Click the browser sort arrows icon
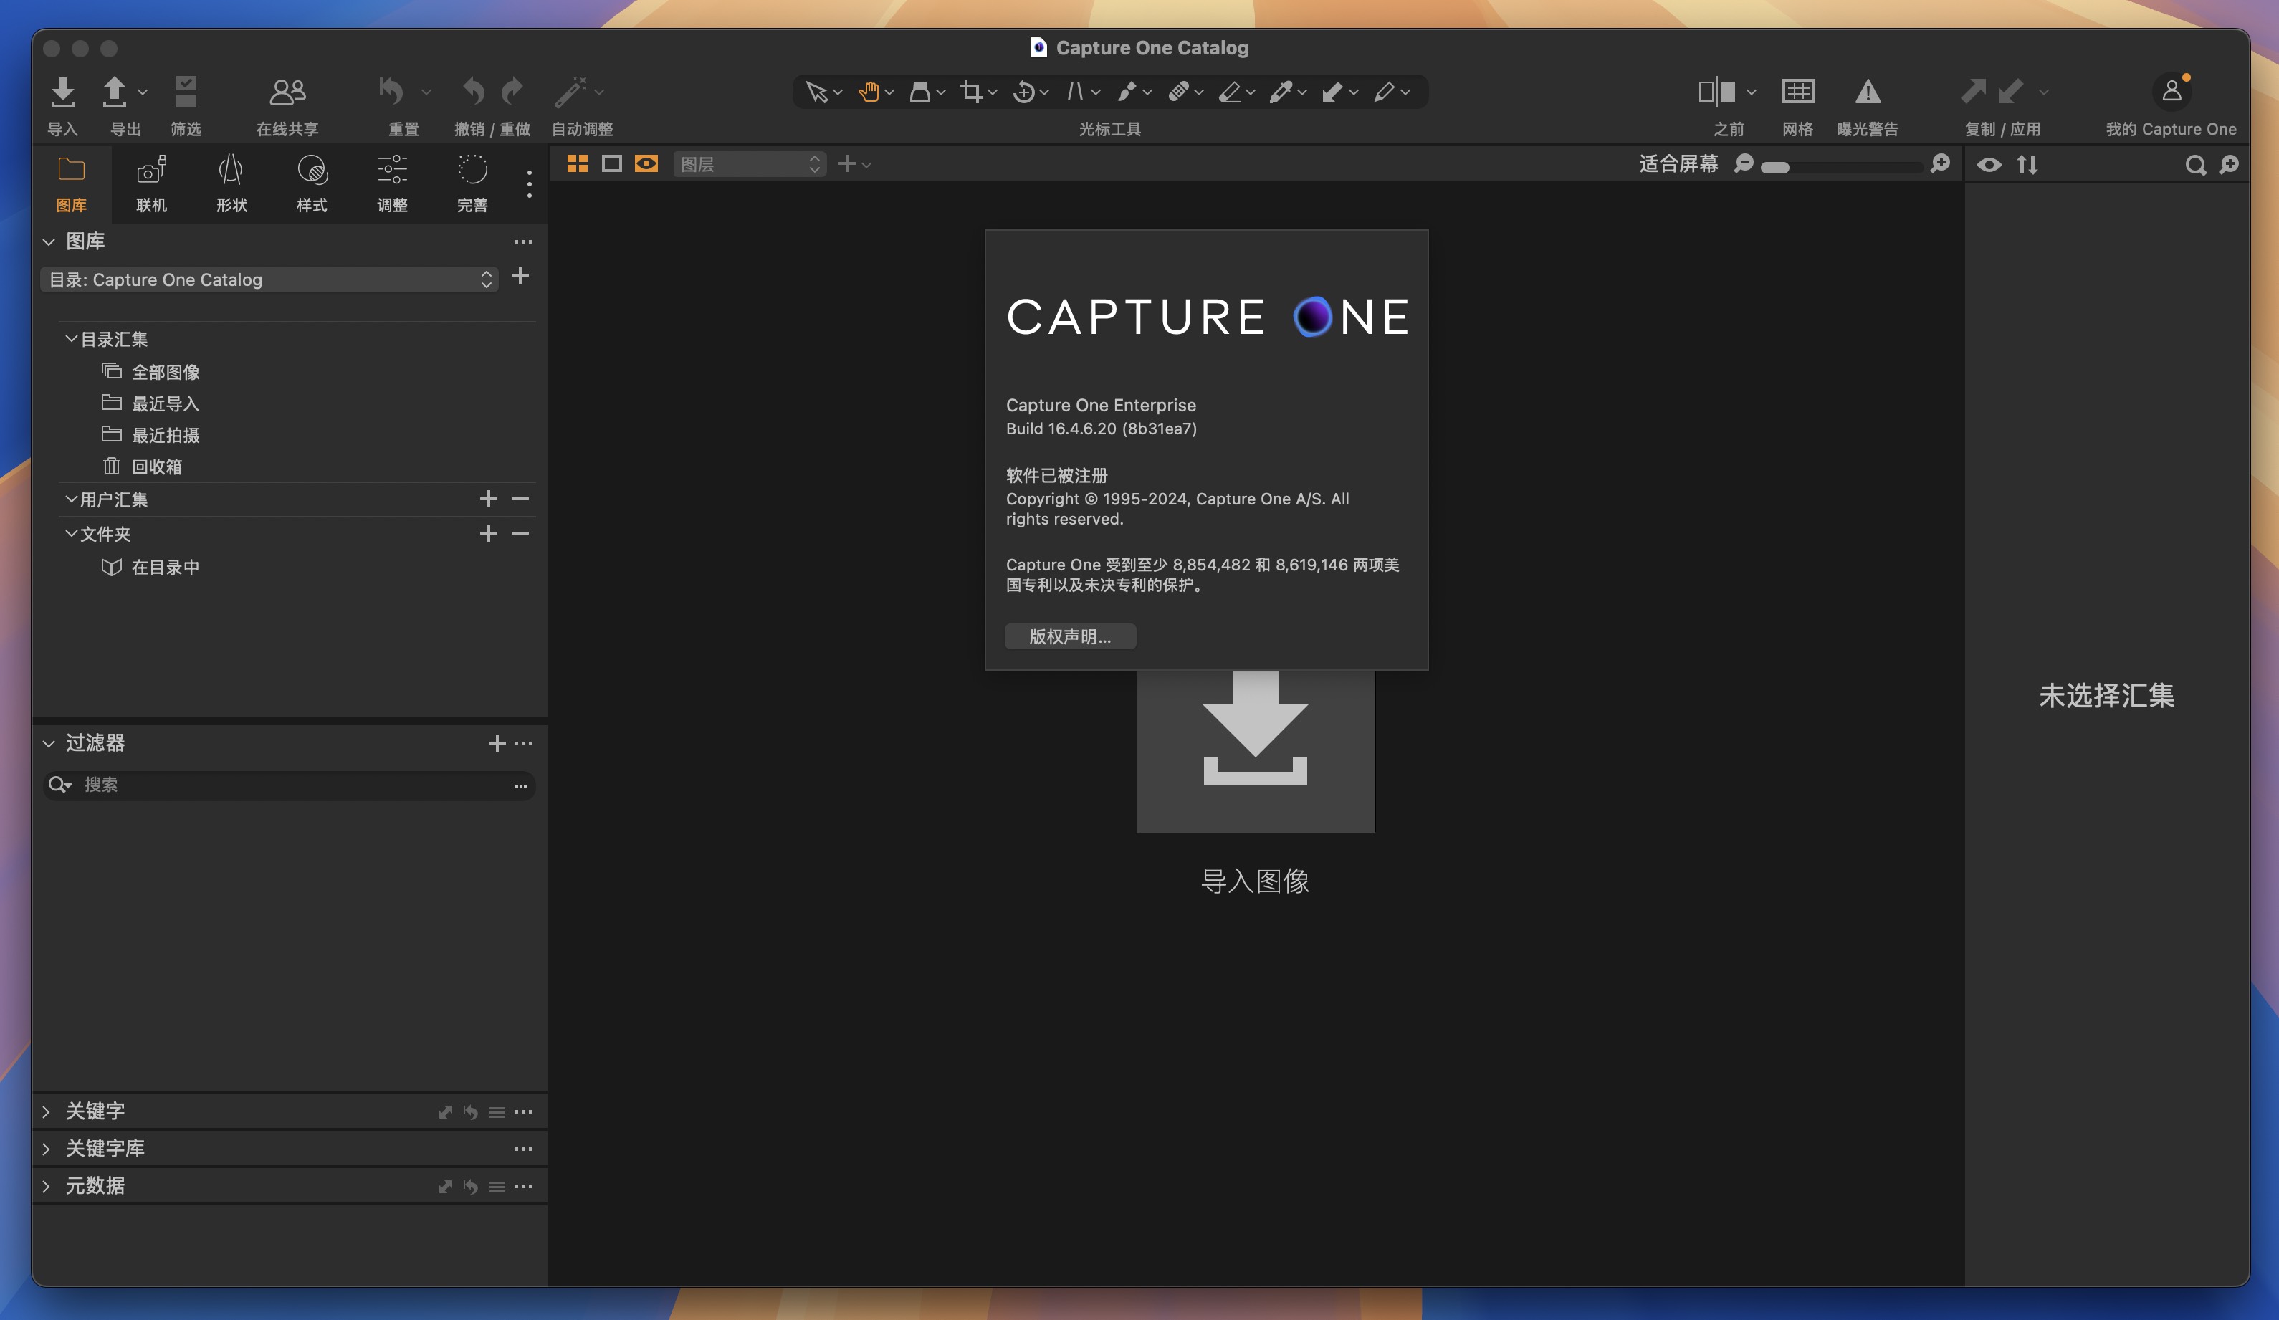 pos(2027,165)
